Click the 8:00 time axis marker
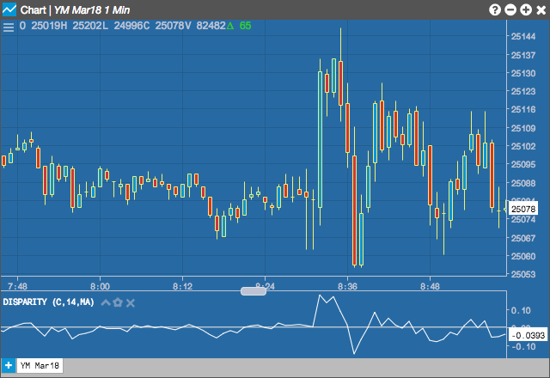 (100, 286)
